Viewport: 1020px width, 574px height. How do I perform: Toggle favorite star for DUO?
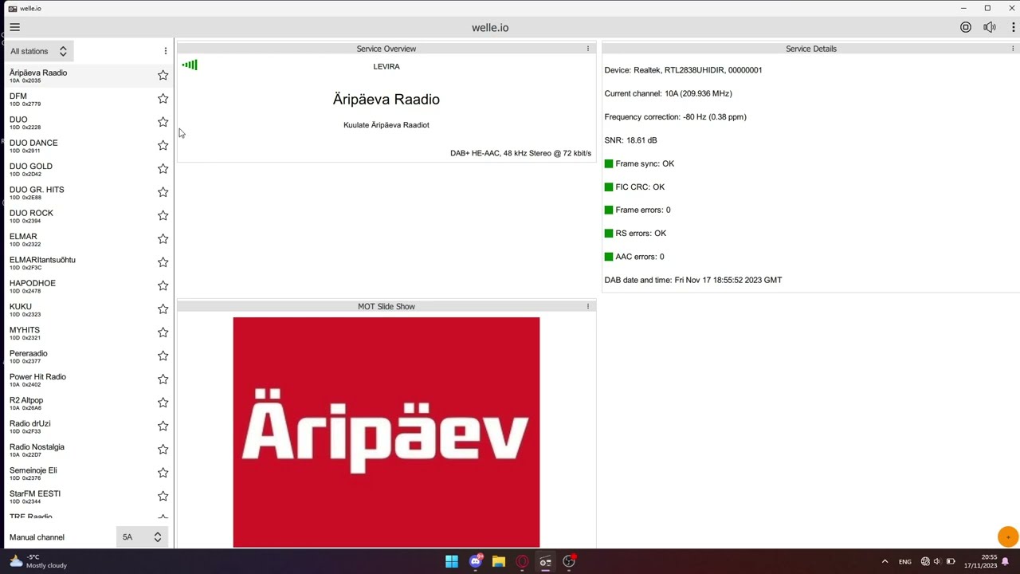163,122
